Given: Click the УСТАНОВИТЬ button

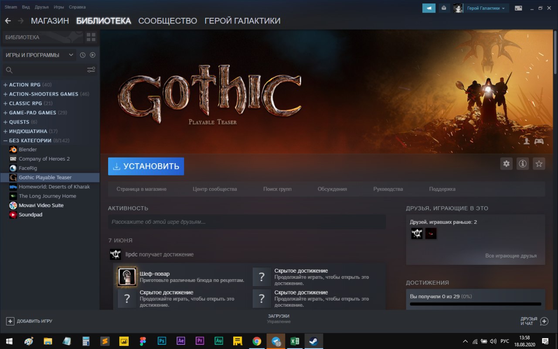Looking at the screenshot, I should (146, 166).
